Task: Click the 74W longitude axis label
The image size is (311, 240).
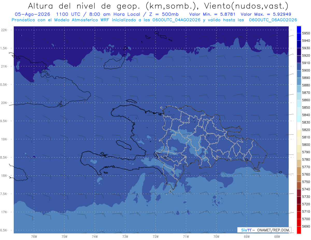Action: [95, 237]
